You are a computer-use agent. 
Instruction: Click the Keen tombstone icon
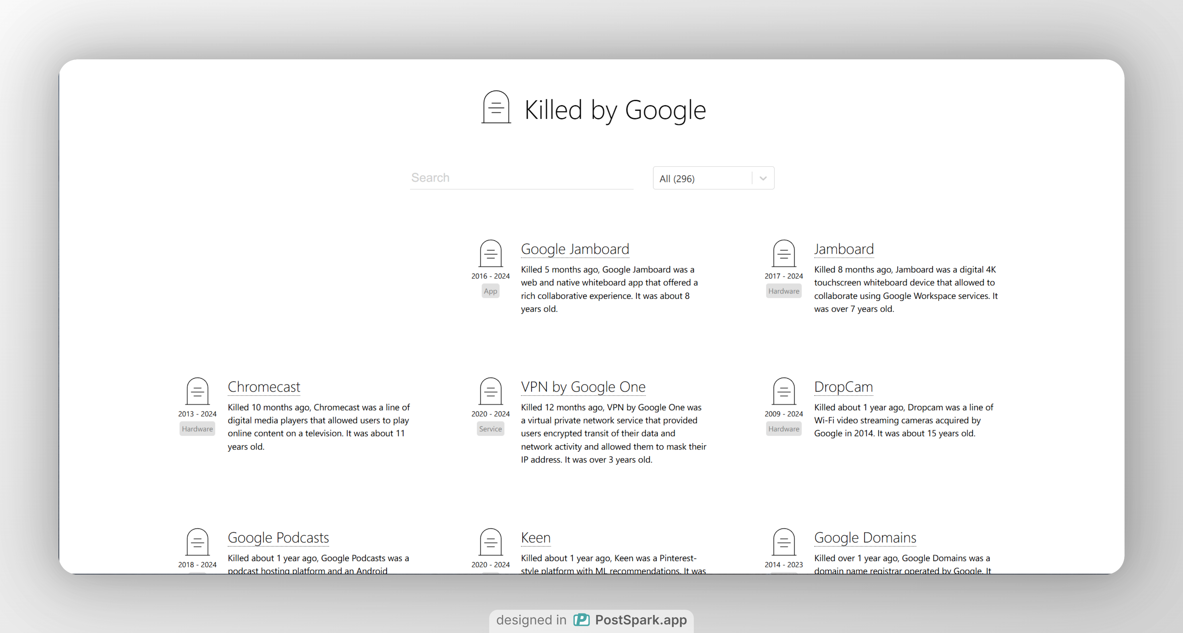pyautogui.click(x=490, y=542)
